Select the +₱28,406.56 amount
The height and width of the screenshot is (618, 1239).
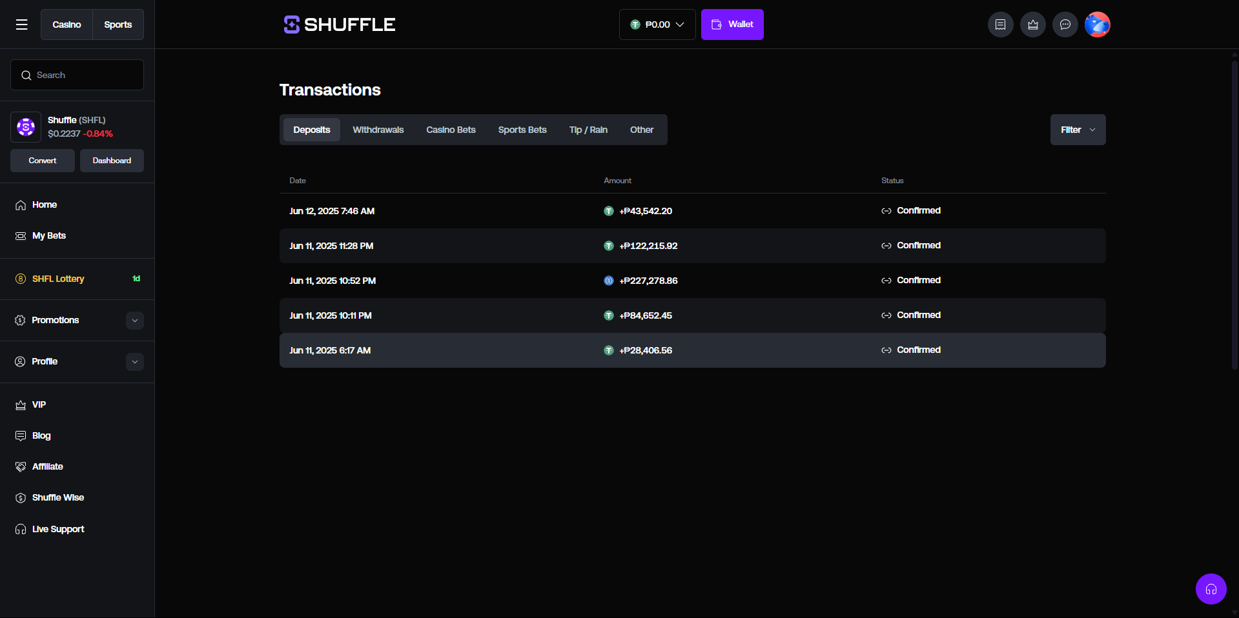coord(646,350)
